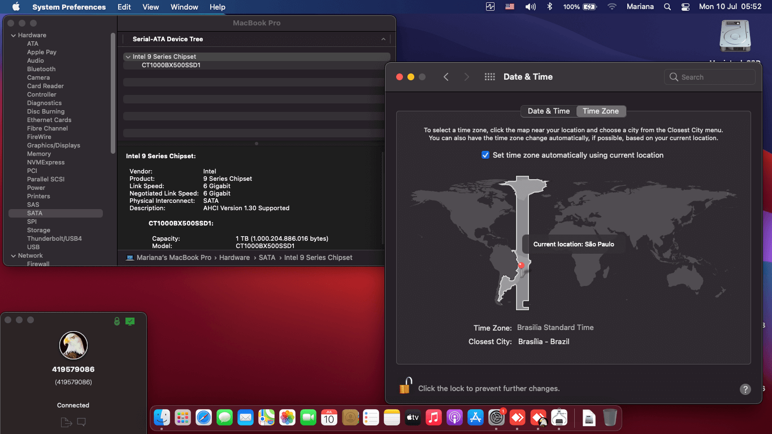Open the Apple menu
Screen dimensions: 772x434
click(16, 7)
